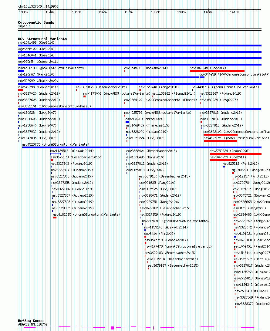
Task: Open esv3152 (Wang2008) variant
Action: point(250,208)
